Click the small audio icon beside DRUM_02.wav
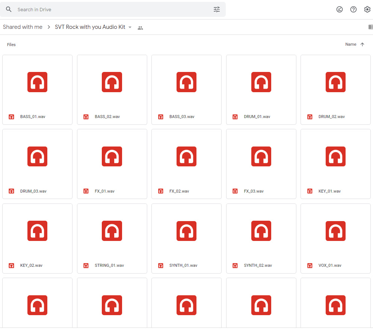 310,117
